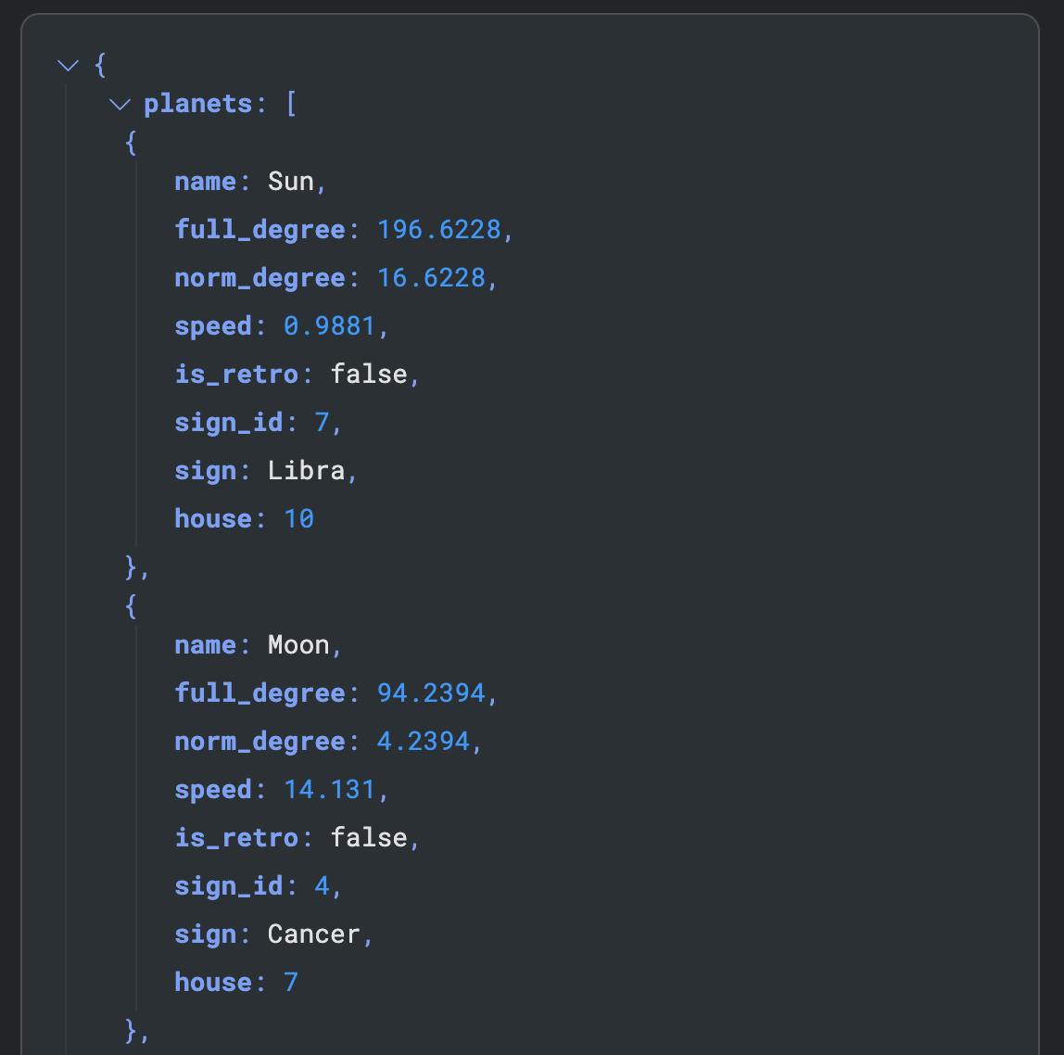Viewport: 1064px width, 1055px height.
Task: Click the Cancer sign value
Action: [x=313, y=934]
